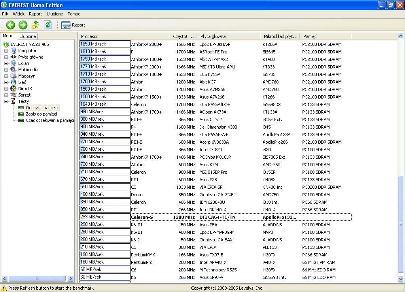Expand the Komputer tree node
The image size is (405, 292).
coord(6,51)
